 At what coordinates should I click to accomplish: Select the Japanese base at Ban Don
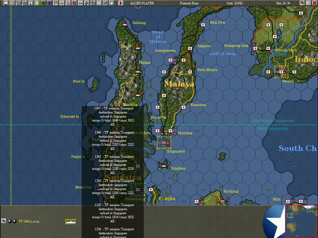pos(203,25)
